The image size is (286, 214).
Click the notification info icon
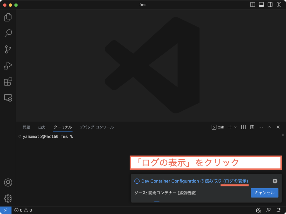point(137,181)
